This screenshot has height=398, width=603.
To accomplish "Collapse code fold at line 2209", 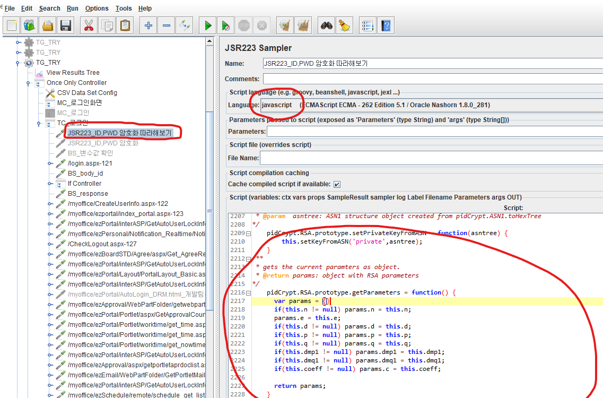I will [248, 233].
